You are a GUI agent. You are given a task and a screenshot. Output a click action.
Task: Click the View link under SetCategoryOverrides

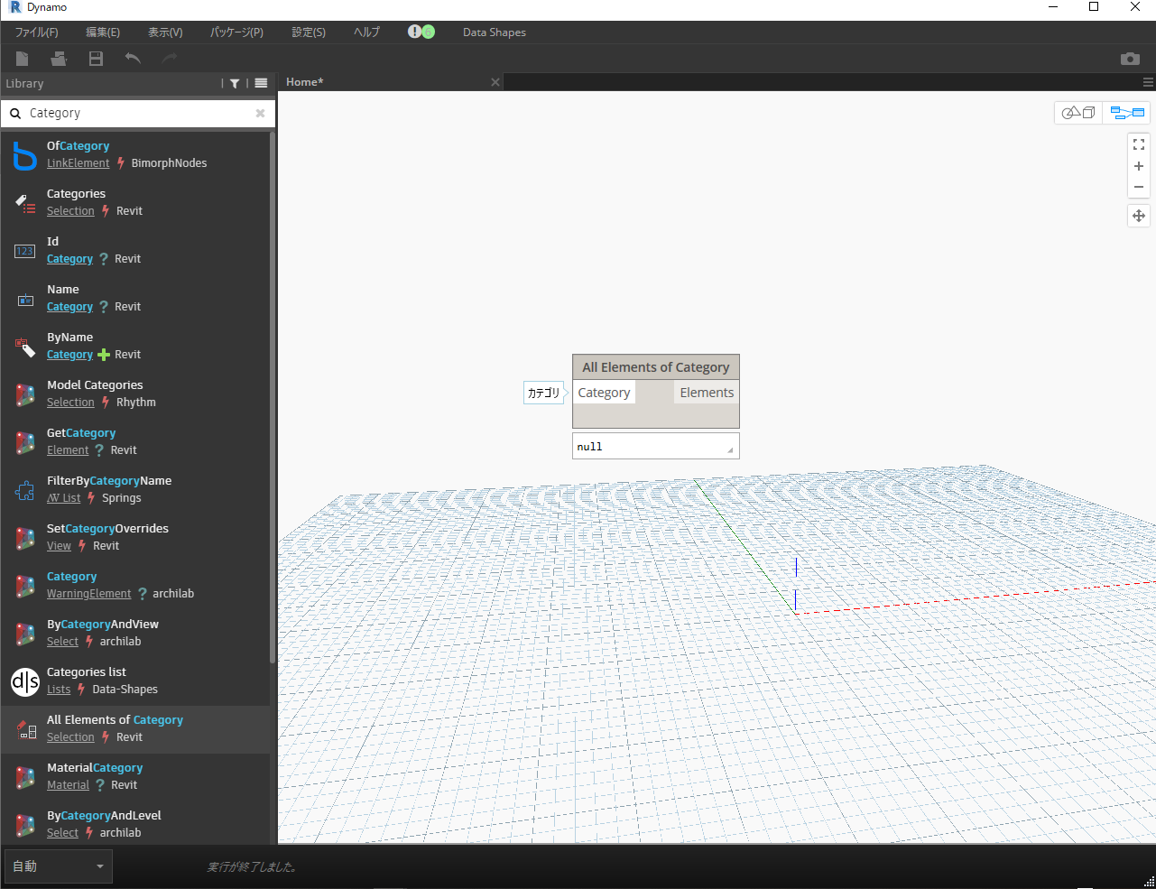59,546
